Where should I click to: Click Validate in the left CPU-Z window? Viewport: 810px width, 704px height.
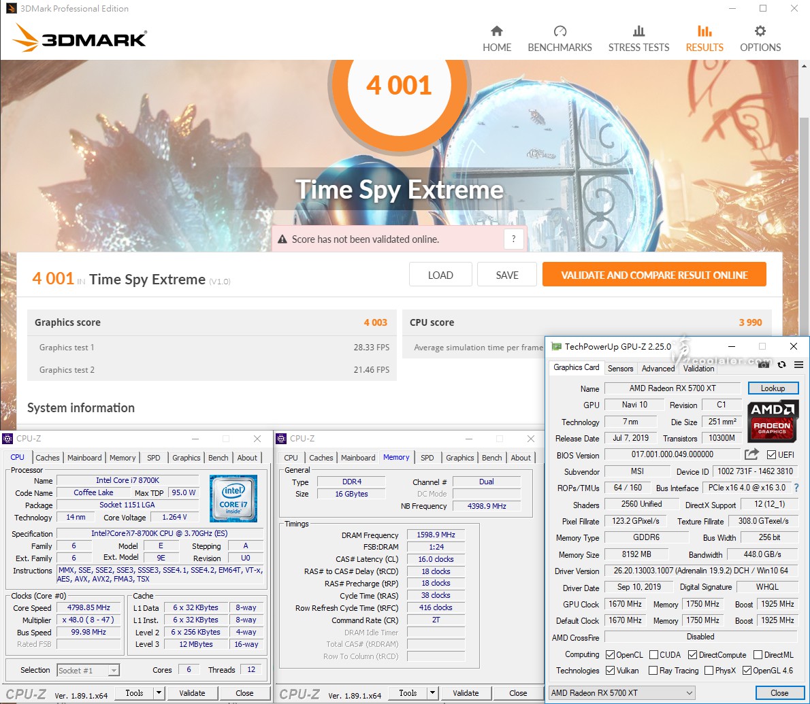point(192,692)
